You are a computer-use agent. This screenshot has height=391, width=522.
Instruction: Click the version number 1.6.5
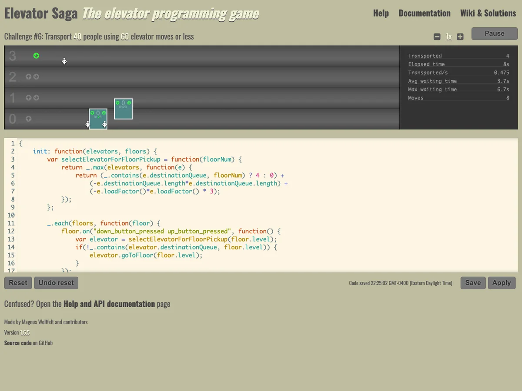pyautogui.click(x=25, y=333)
